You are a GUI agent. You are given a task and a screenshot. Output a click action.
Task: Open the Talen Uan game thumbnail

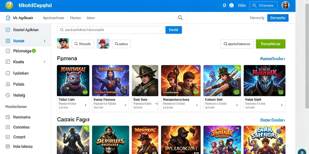[73, 81]
